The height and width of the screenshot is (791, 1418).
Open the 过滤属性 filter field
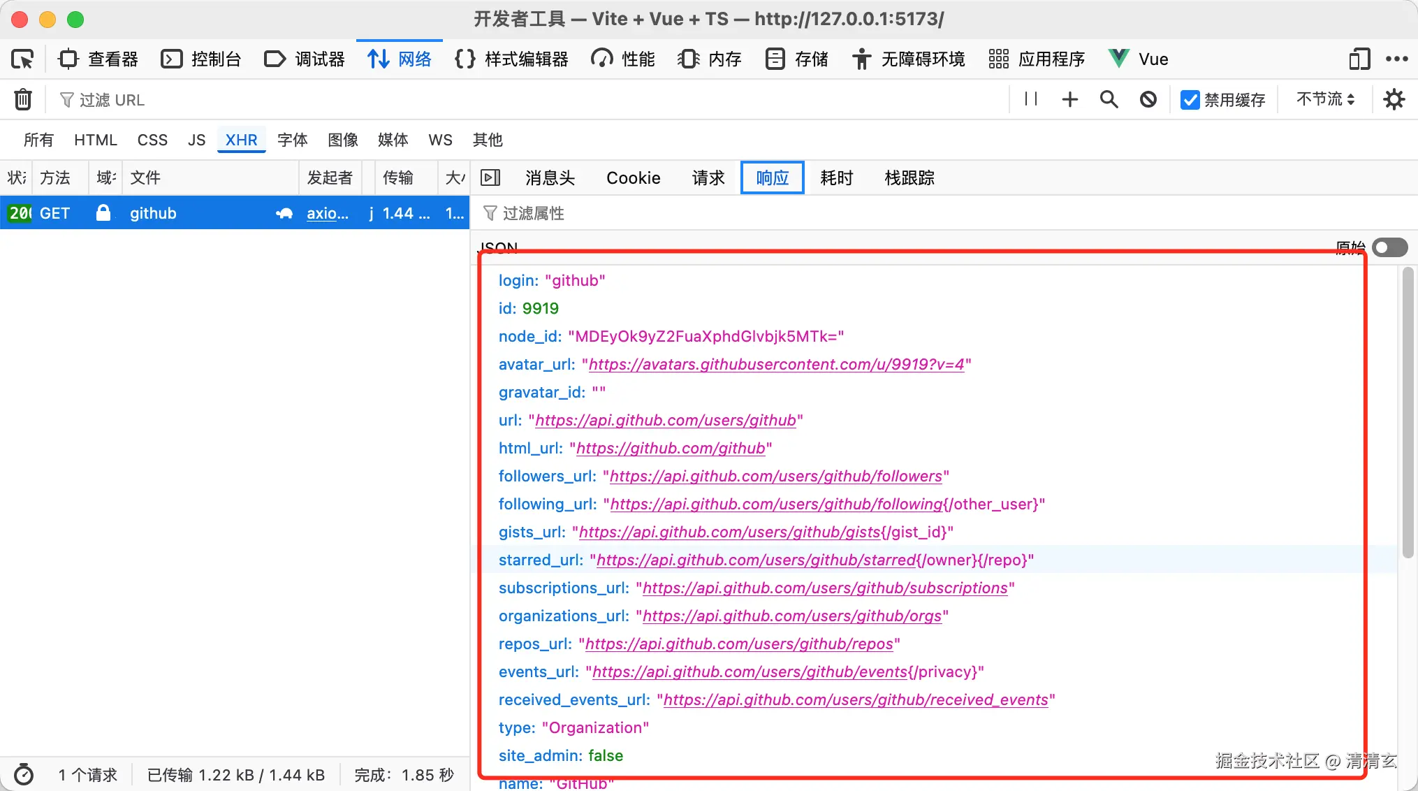pos(533,213)
